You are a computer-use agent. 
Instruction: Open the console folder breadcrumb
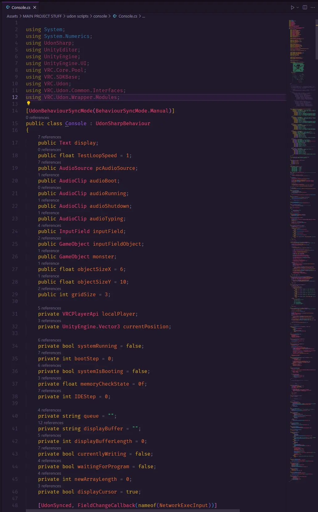pyautogui.click(x=100, y=16)
